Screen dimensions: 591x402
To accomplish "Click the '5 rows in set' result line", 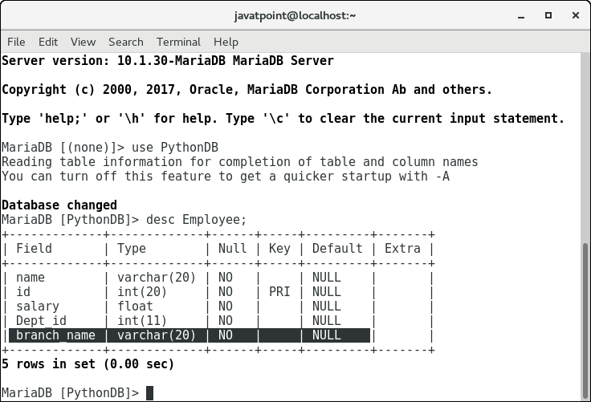I will click(x=88, y=364).
